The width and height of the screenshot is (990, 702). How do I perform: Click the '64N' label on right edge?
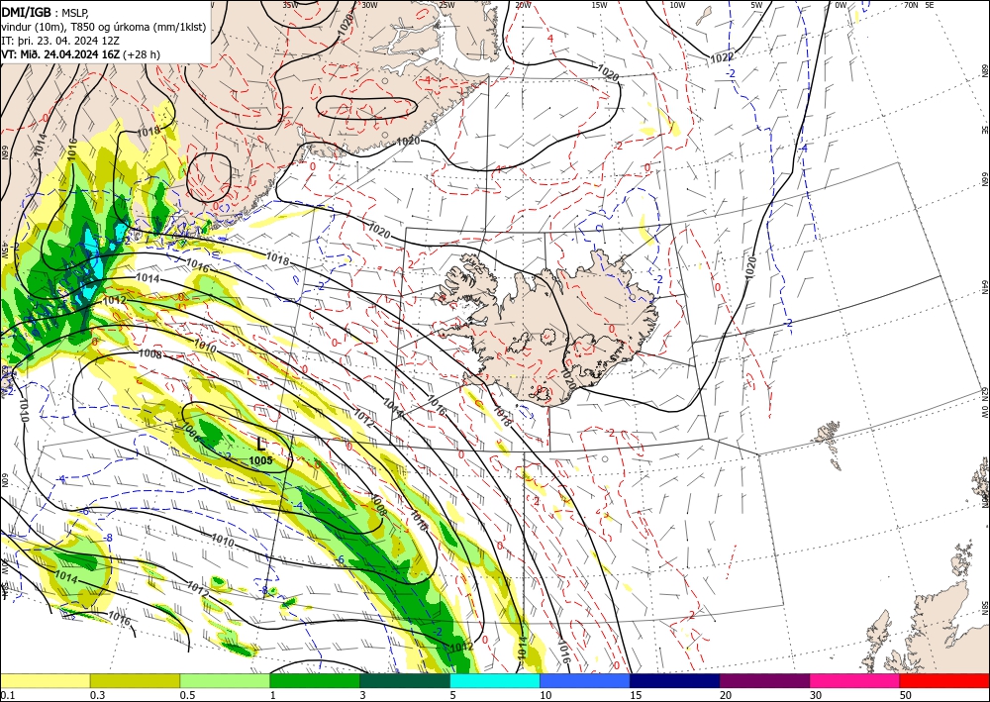click(x=984, y=287)
